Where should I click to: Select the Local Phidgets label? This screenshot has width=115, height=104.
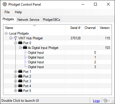click(x=19, y=33)
